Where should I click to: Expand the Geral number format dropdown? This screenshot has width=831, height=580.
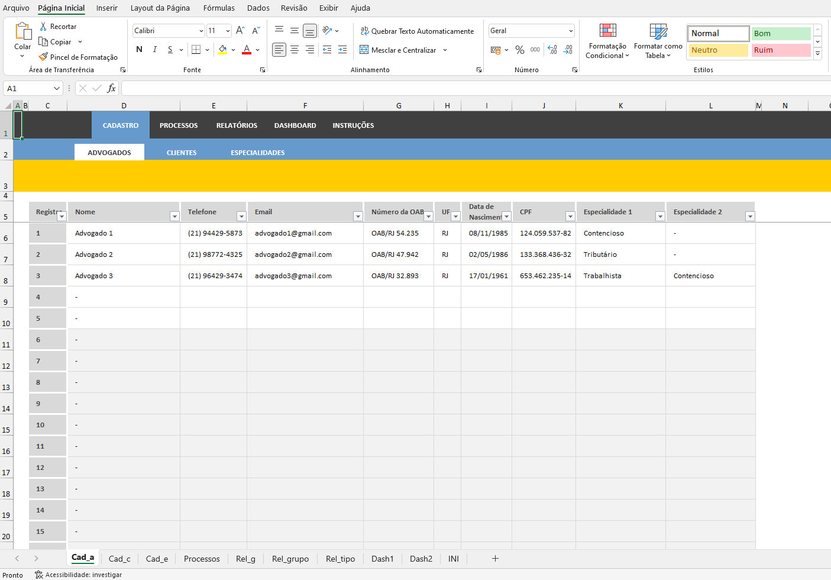[570, 31]
